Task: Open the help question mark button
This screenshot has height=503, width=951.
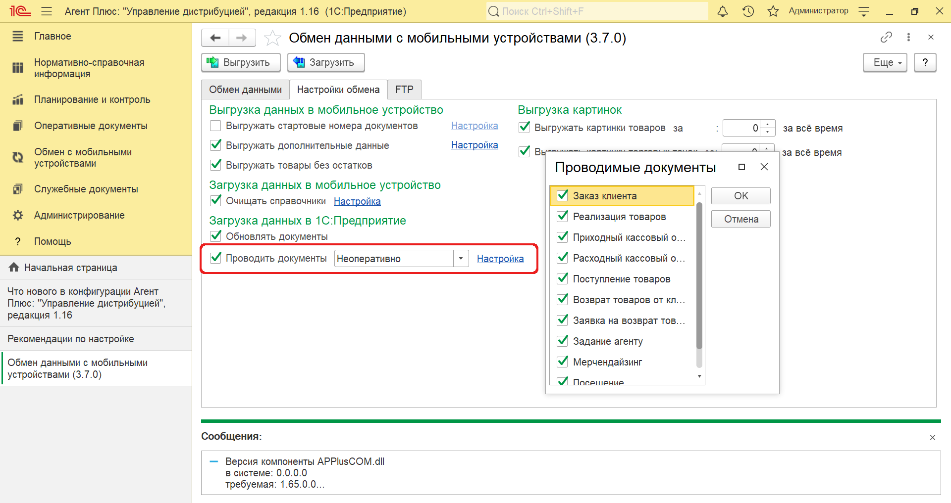Action: (925, 62)
